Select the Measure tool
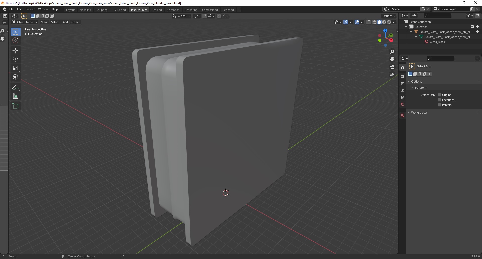The image size is (482, 259). [15, 96]
